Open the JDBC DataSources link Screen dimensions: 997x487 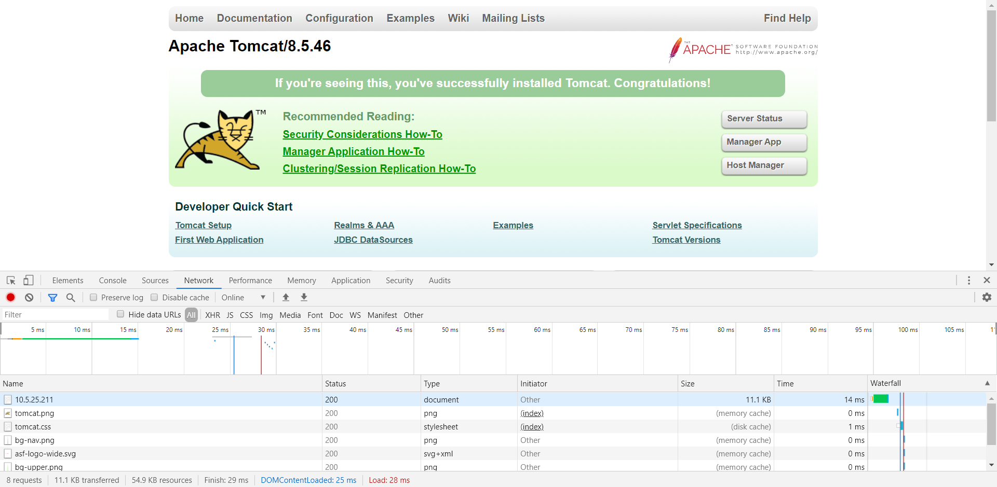[x=373, y=240]
